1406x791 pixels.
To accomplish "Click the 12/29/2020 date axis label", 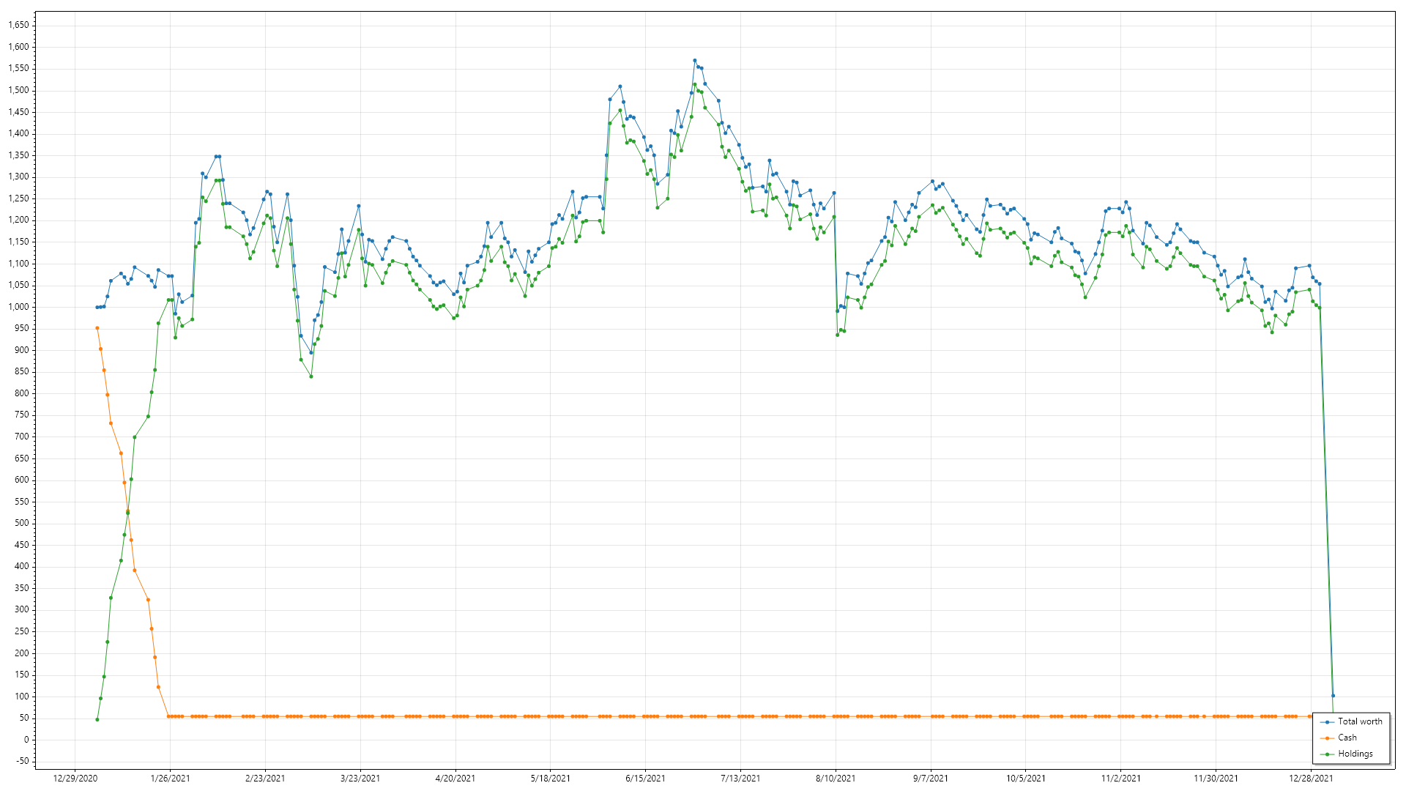I will pos(75,779).
